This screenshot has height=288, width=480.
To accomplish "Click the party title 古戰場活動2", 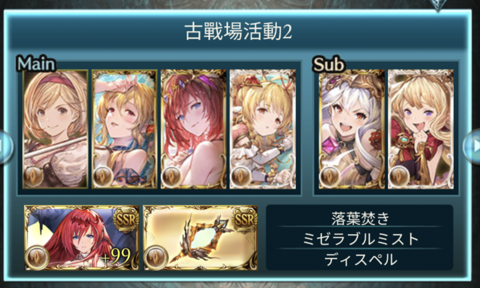I will click(238, 32).
